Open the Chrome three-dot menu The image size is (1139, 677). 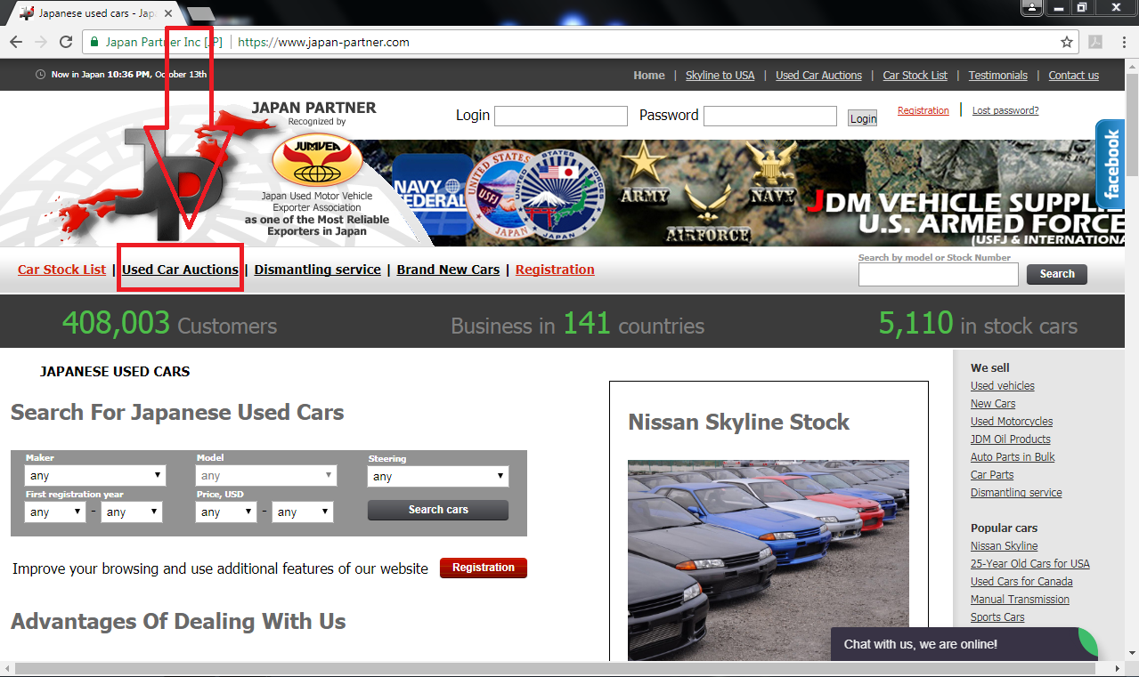[1123, 42]
